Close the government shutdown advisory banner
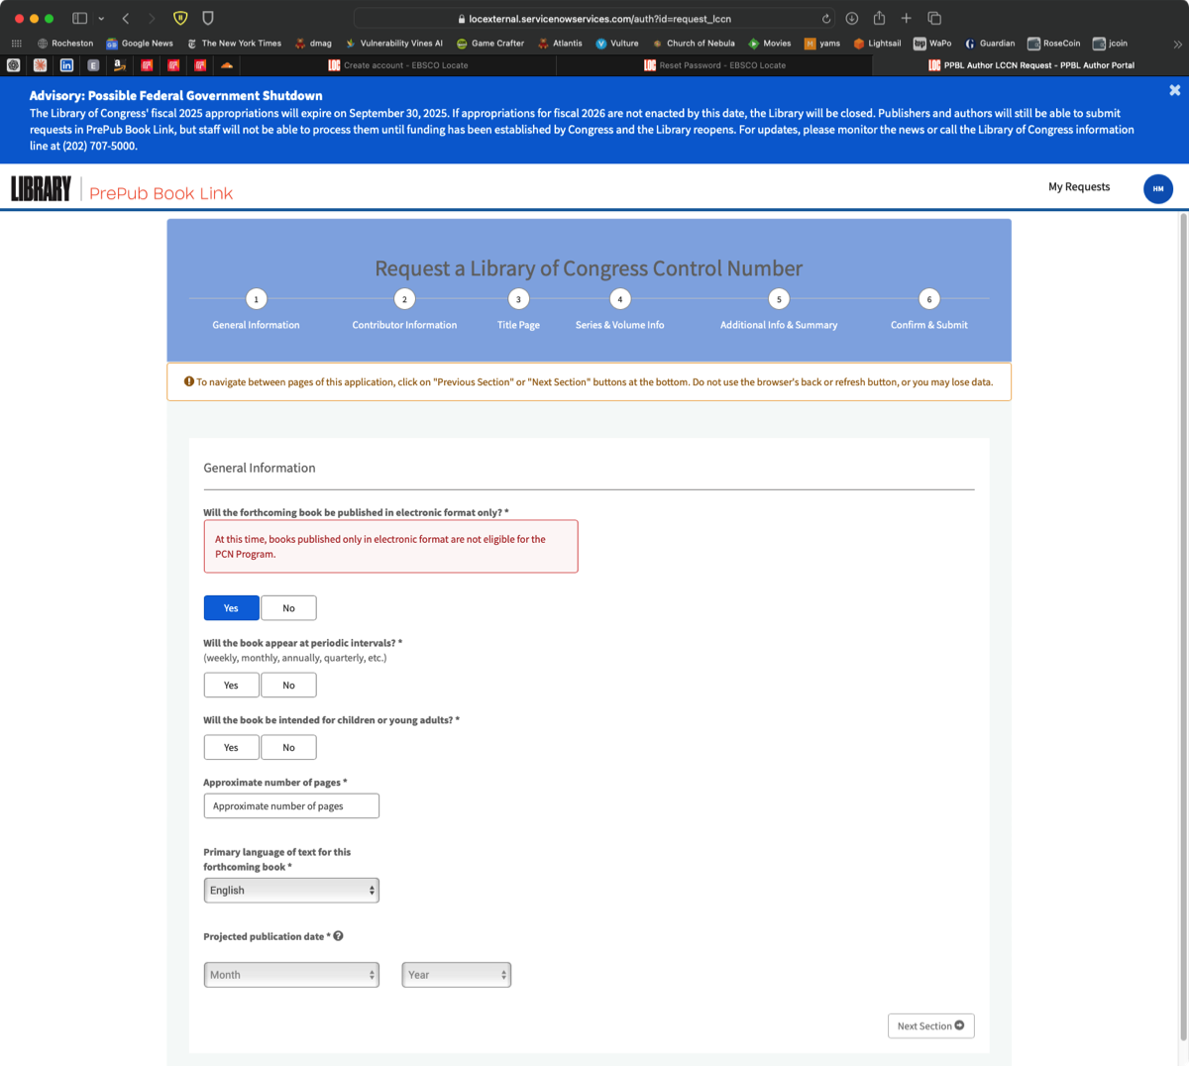 (1174, 90)
